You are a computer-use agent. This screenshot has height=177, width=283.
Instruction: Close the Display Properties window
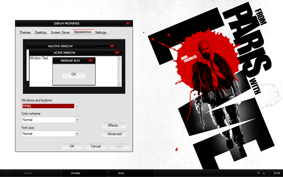(x=128, y=24)
